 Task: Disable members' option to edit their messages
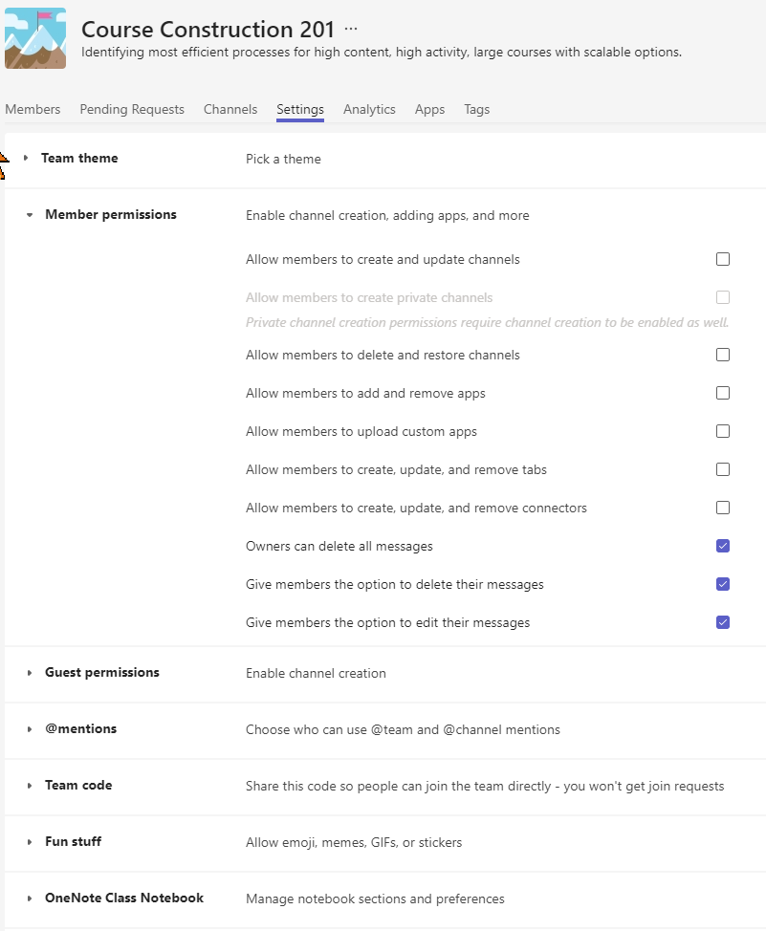tap(723, 622)
